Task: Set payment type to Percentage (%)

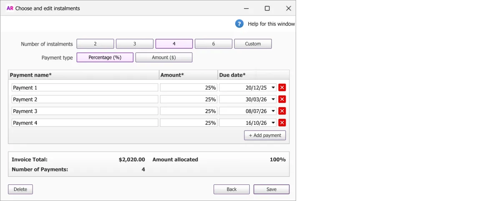Action: point(105,58)
